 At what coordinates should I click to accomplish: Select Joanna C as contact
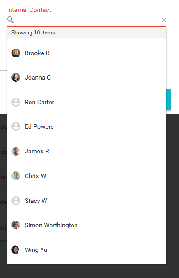point(87,77)
